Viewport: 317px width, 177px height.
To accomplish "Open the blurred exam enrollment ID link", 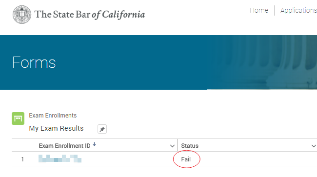I will (x=60, y=158).
